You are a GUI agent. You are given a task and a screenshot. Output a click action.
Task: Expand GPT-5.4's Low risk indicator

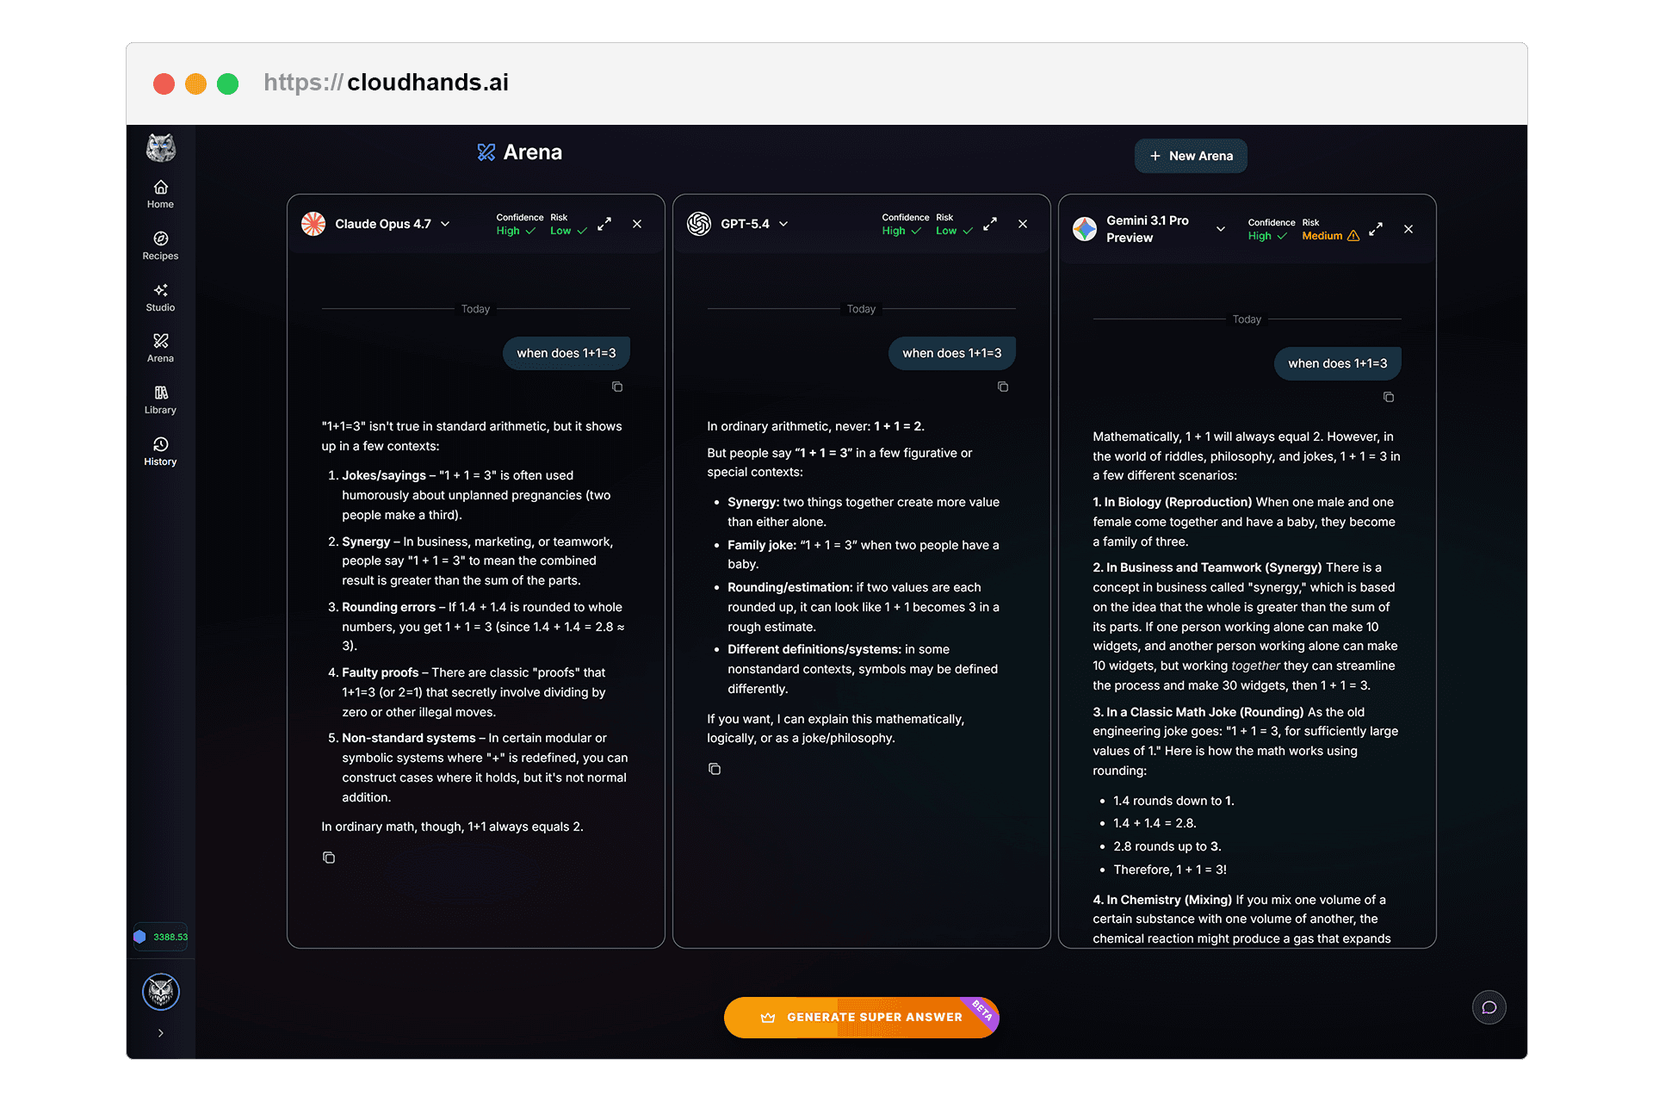953,231
